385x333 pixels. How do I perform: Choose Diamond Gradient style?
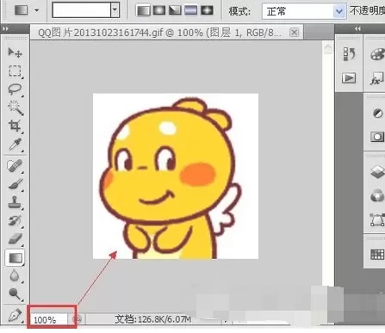(207, 10)
